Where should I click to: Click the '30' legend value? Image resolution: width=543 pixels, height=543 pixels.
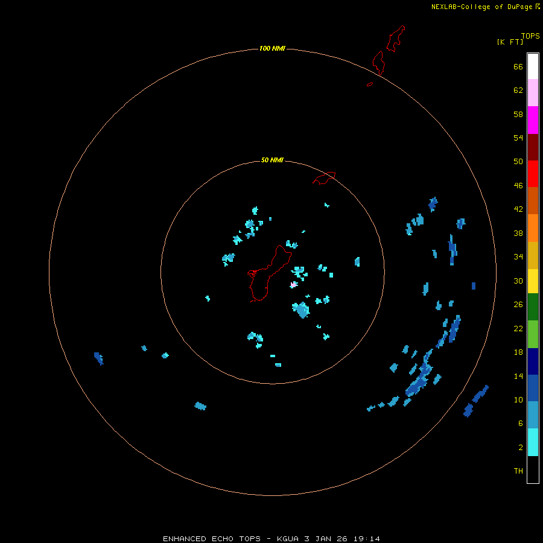(518, 281)
